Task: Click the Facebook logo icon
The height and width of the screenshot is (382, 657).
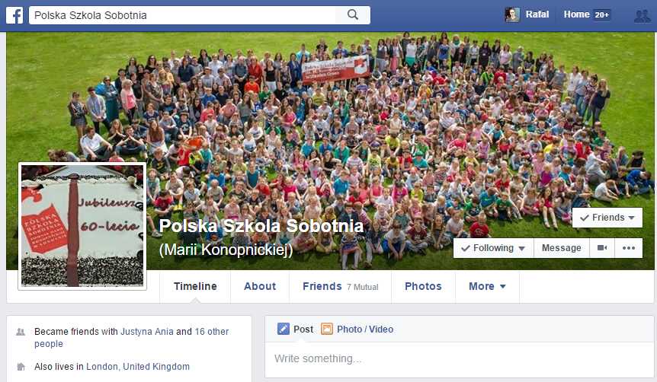Action: click(x=14, y=15)
